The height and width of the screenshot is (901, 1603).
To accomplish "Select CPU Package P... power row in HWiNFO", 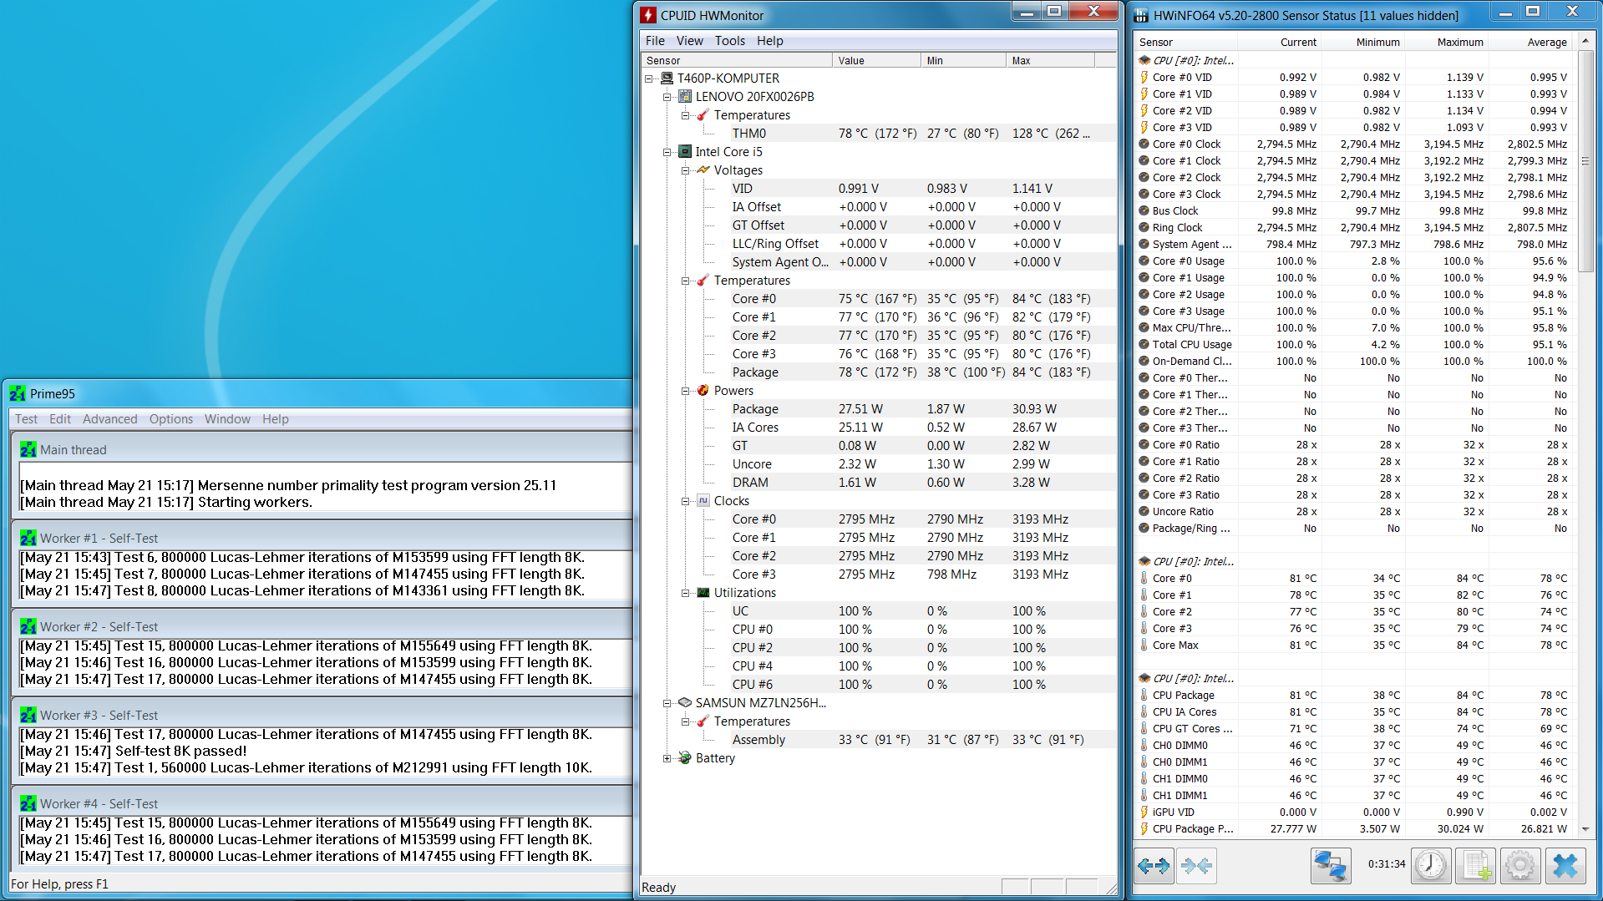I will pos(1355,829).
